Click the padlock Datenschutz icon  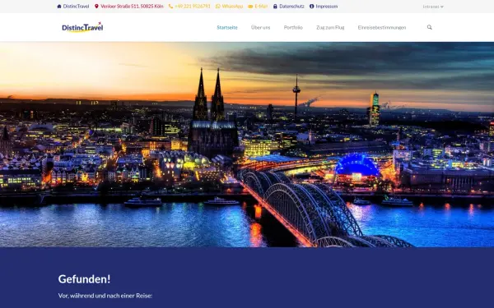(x=275, y=7)
